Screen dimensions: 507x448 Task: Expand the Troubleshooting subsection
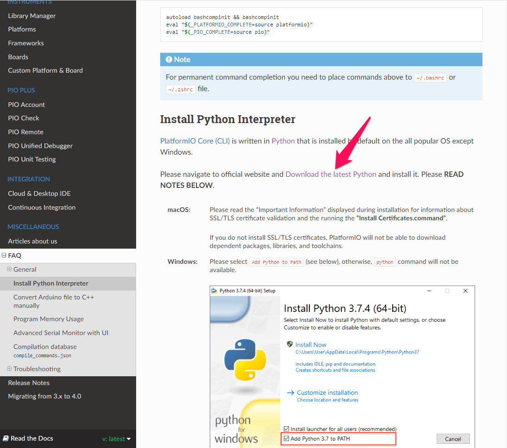tap(9, 369)
